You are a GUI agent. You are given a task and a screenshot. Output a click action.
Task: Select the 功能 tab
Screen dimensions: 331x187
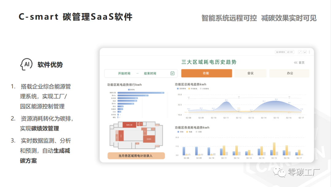[207, 73]
